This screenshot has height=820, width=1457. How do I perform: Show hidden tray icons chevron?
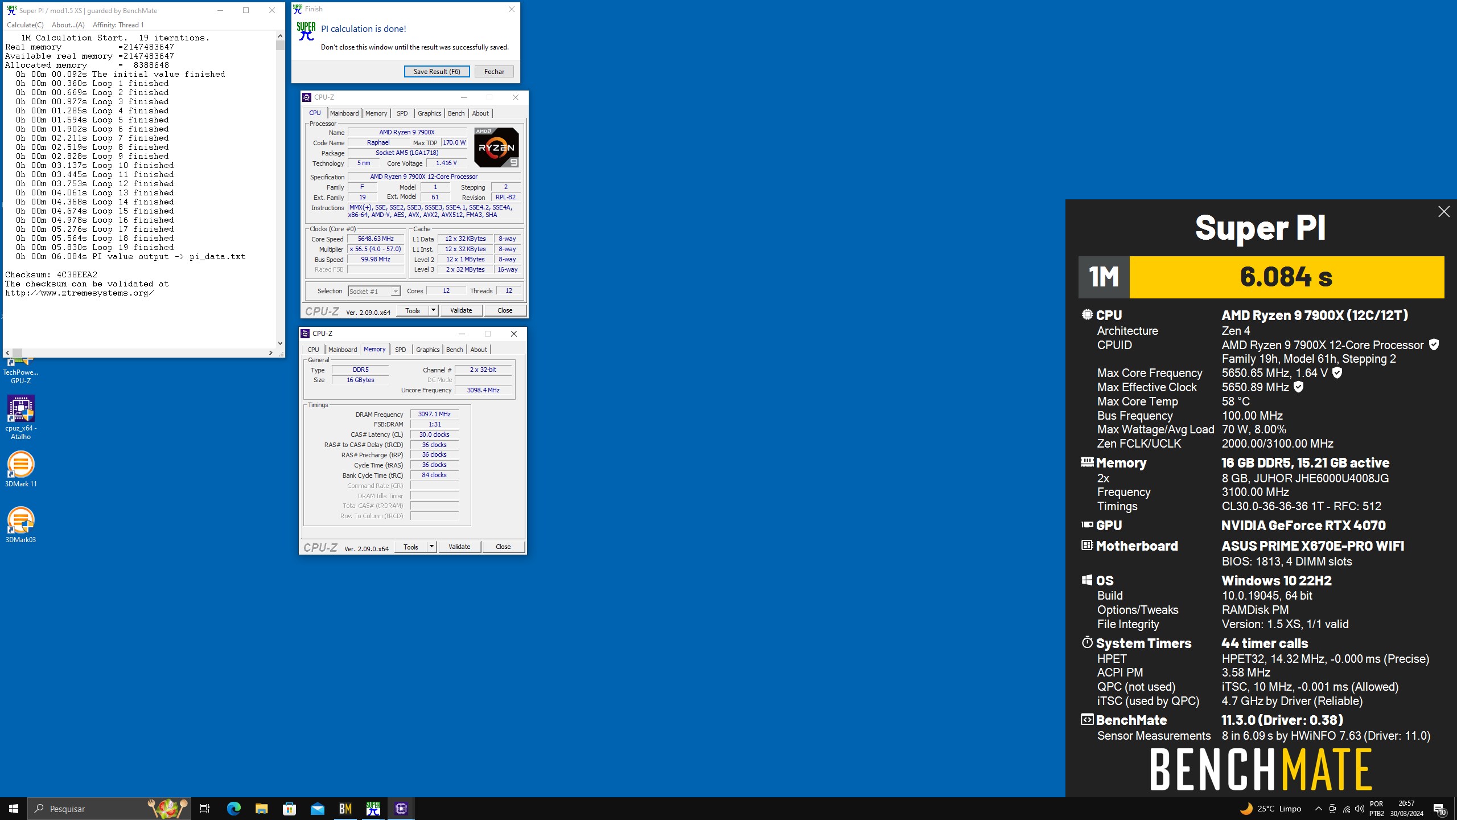(1318, 808)
